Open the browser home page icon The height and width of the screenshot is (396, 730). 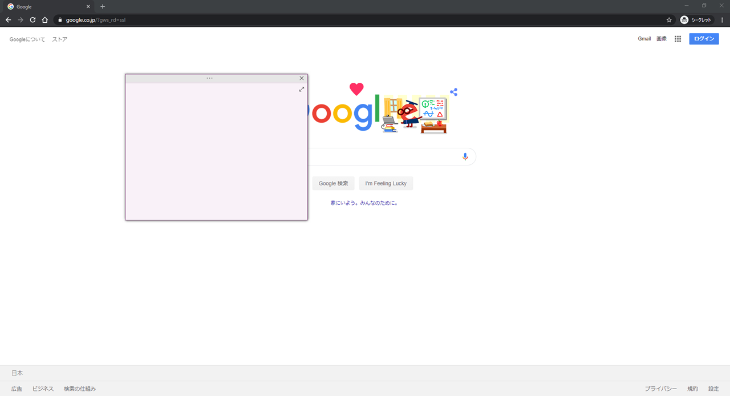(x=45, y=20)
